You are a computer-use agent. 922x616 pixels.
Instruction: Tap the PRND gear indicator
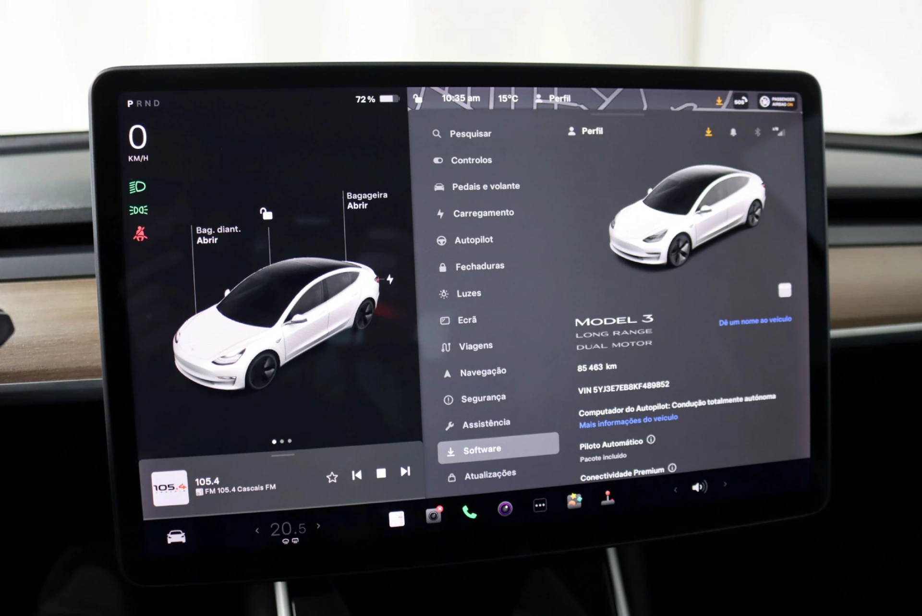144,103
